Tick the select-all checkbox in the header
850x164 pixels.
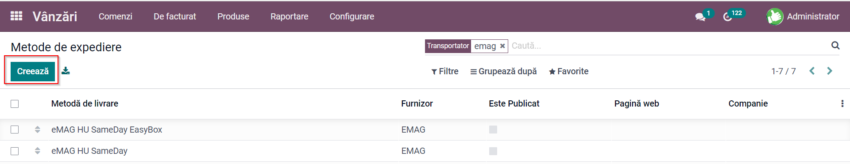[15, 104]
